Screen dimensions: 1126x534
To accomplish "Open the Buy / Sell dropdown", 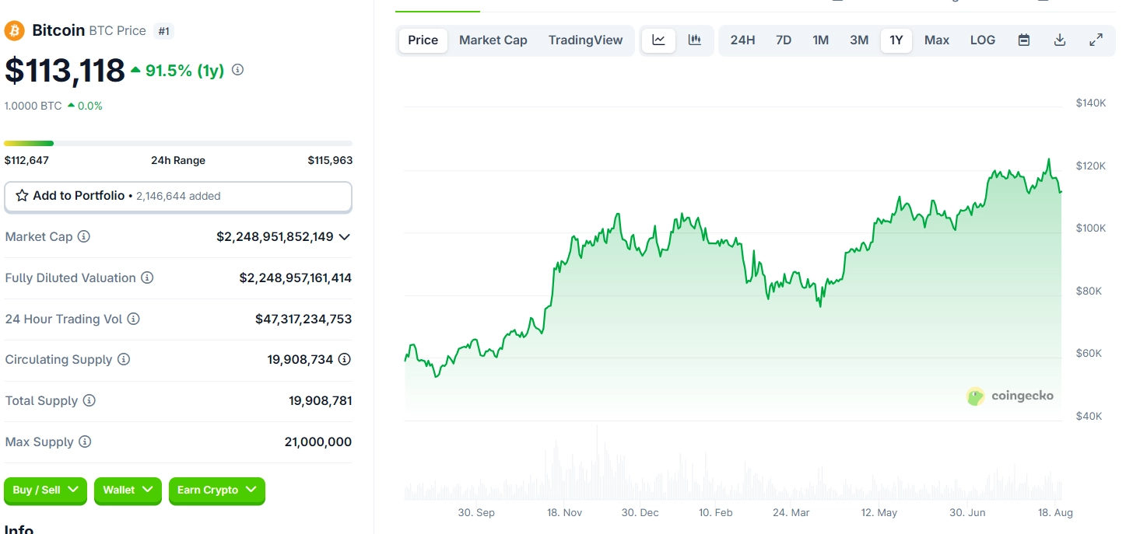I will coord(46,490).
